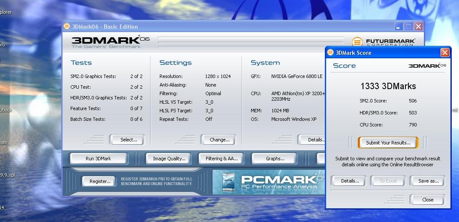Click the Settings section heading
Image resolution: width=459 pixels, height=222 pixels.
click(x=175, y=63)
